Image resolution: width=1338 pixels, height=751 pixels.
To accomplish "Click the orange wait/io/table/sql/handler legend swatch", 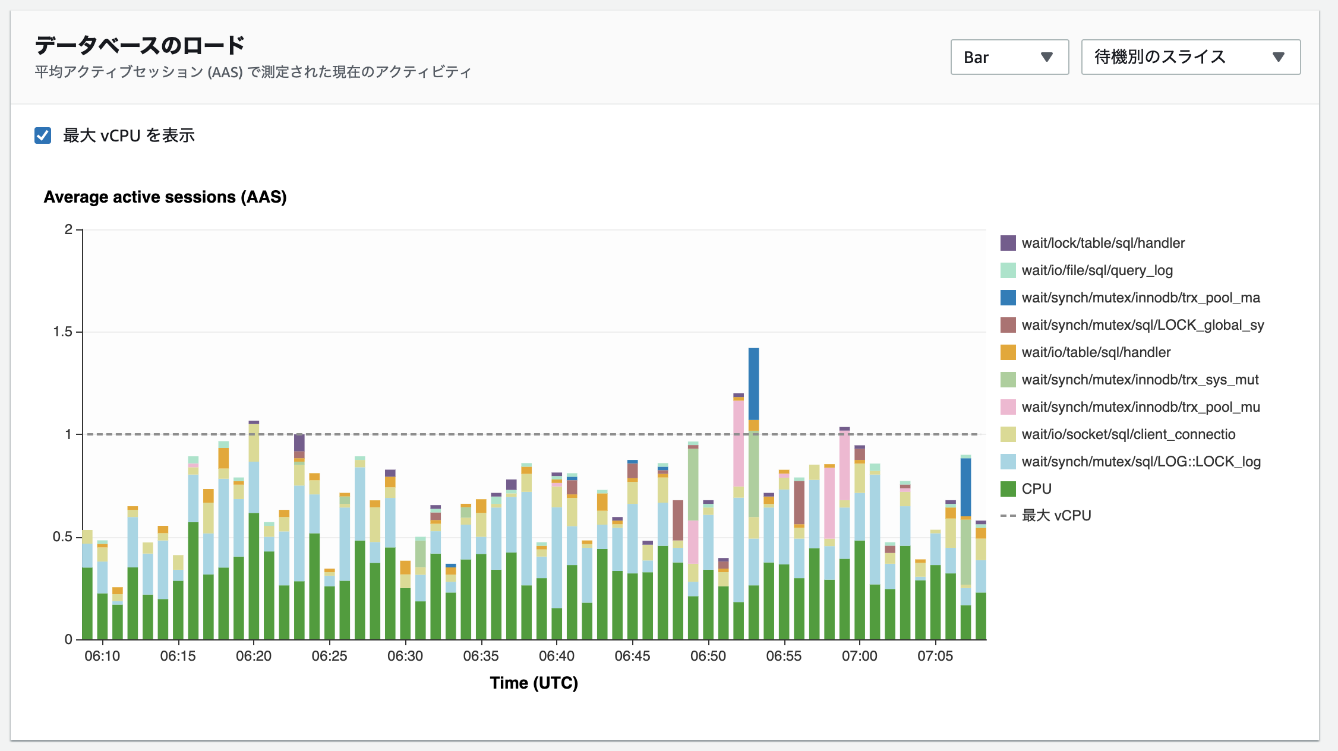I will click(1008, 352).
